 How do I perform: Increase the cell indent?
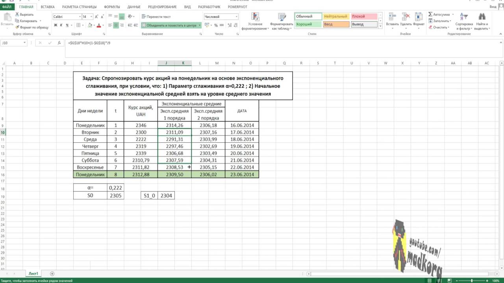135,25
